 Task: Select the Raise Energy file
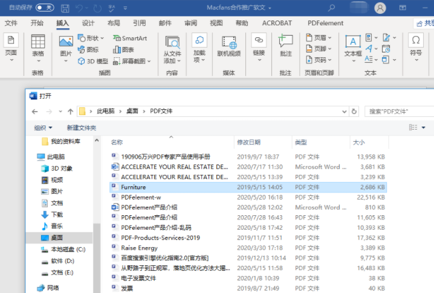tap(248, 248)
